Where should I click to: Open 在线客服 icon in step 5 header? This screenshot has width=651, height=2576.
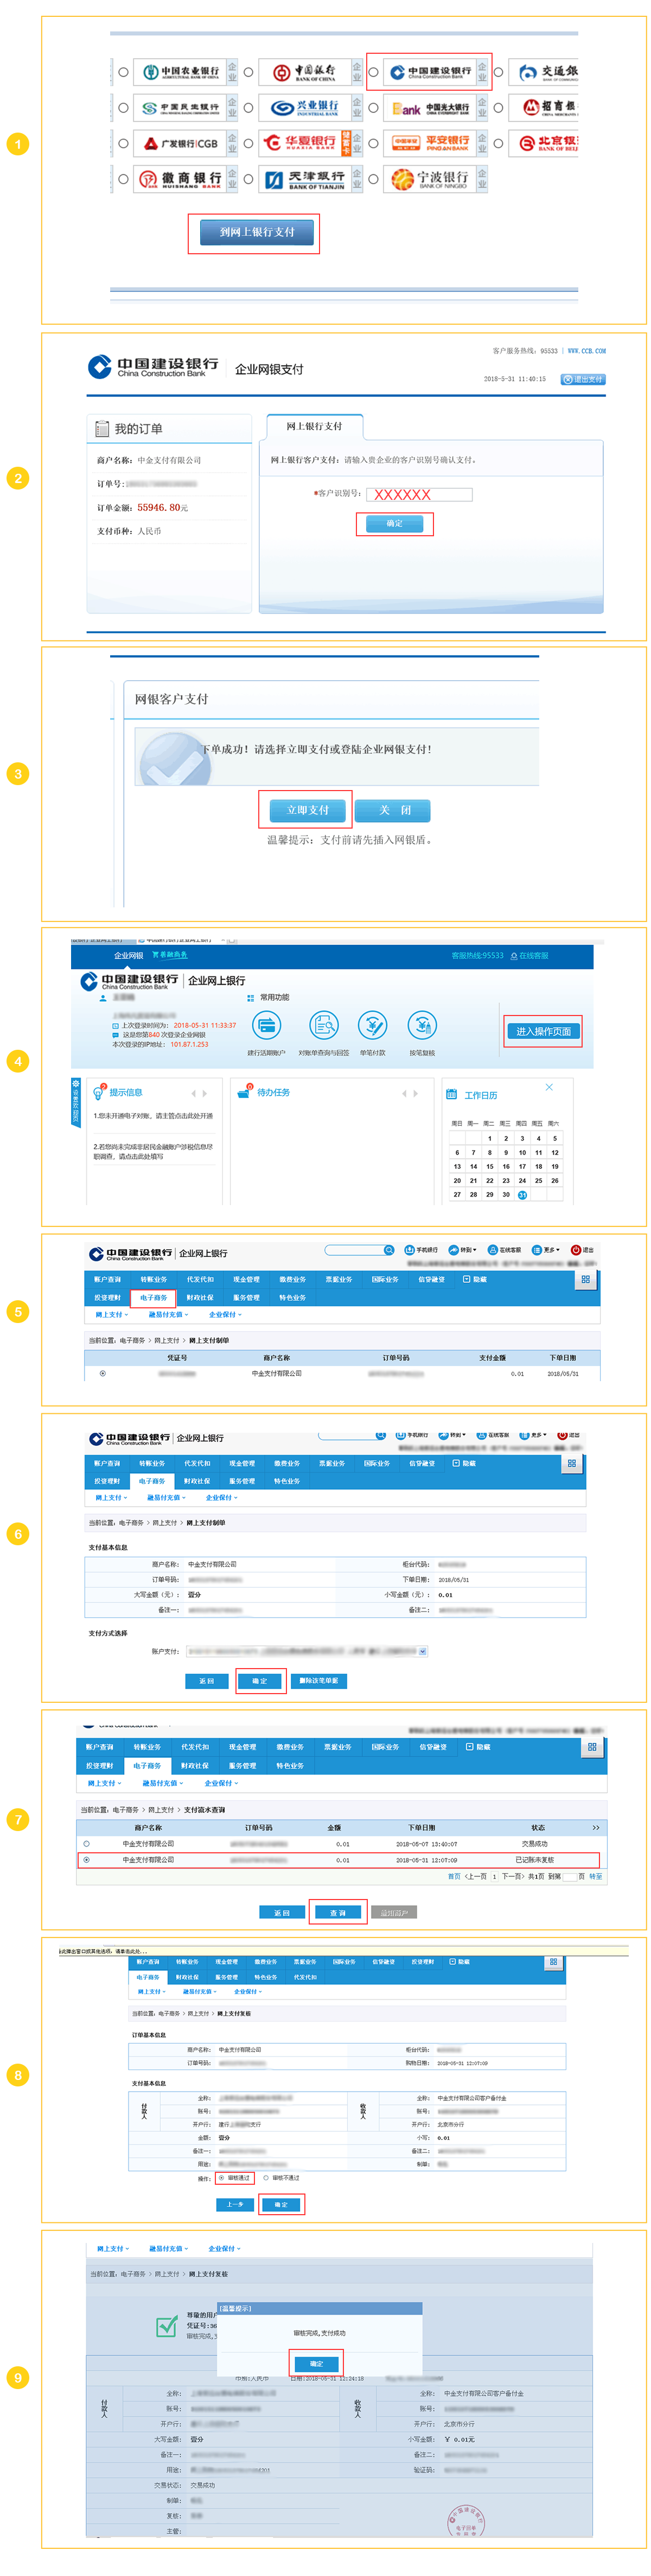pyautogui.click(x=492, y=1250)
